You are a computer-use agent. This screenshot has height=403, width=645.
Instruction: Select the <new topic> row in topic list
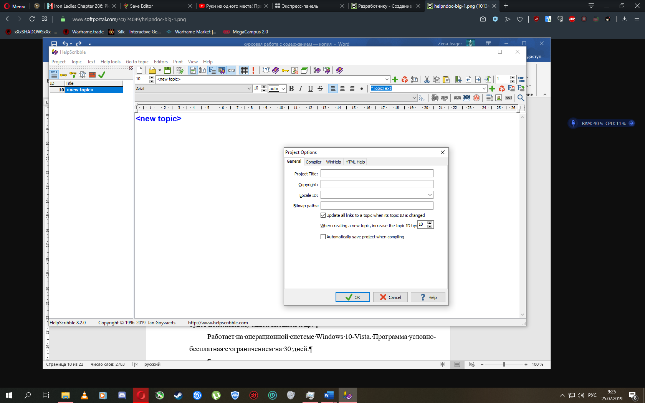[86, 90]
